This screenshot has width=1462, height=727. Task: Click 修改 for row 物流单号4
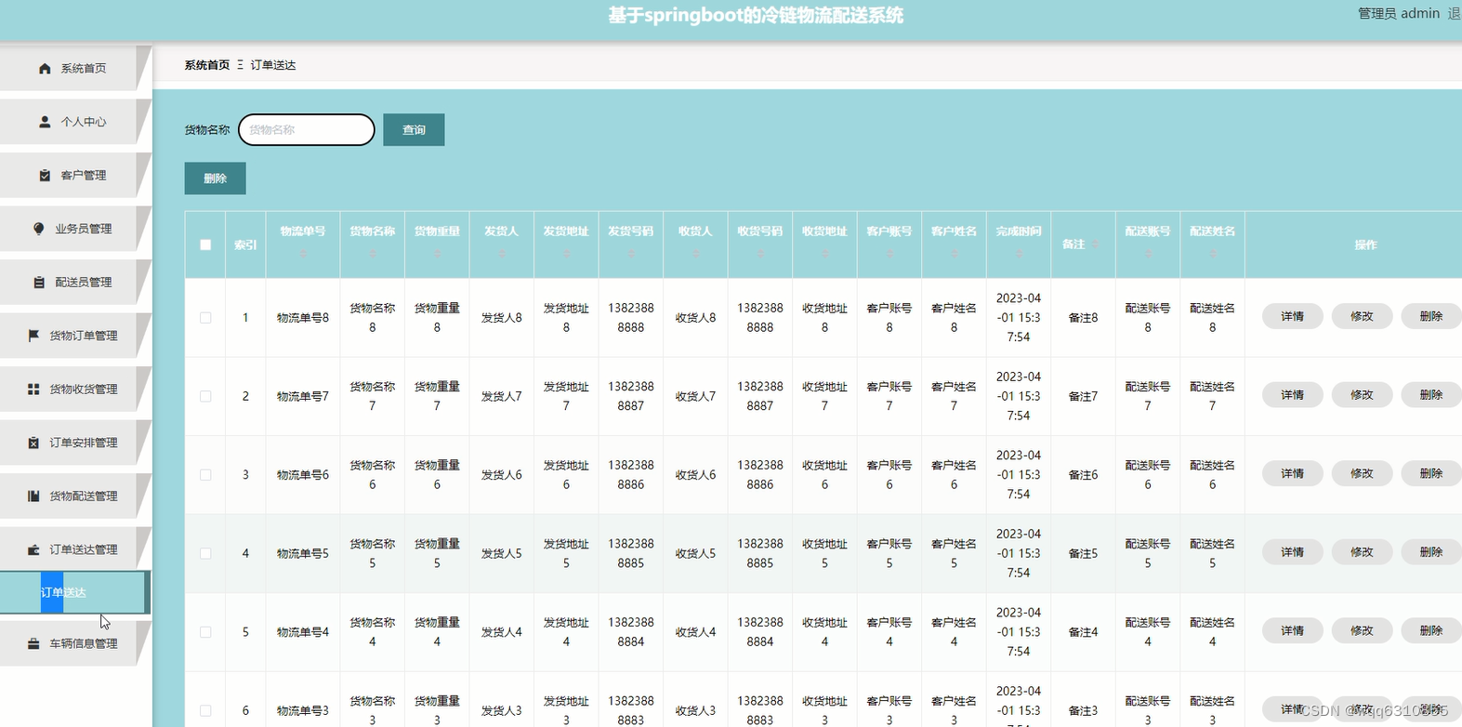coord(1362,631)
